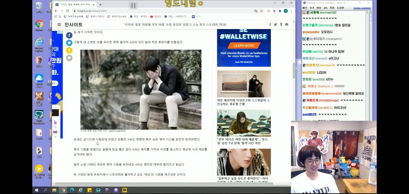The width and height of the screenshot is (409, 194).
Task: Select the '기저귀' article tab
Action: click(x=75, y=5)
